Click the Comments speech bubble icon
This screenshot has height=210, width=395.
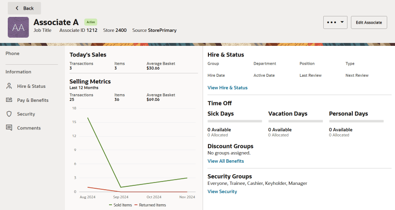point(9,128)
